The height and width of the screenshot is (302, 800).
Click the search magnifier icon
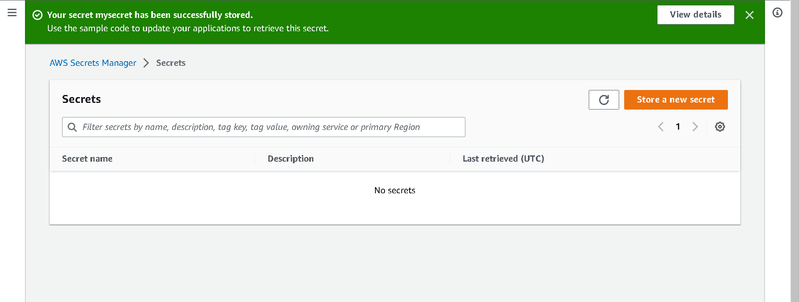tap(72, 127)
